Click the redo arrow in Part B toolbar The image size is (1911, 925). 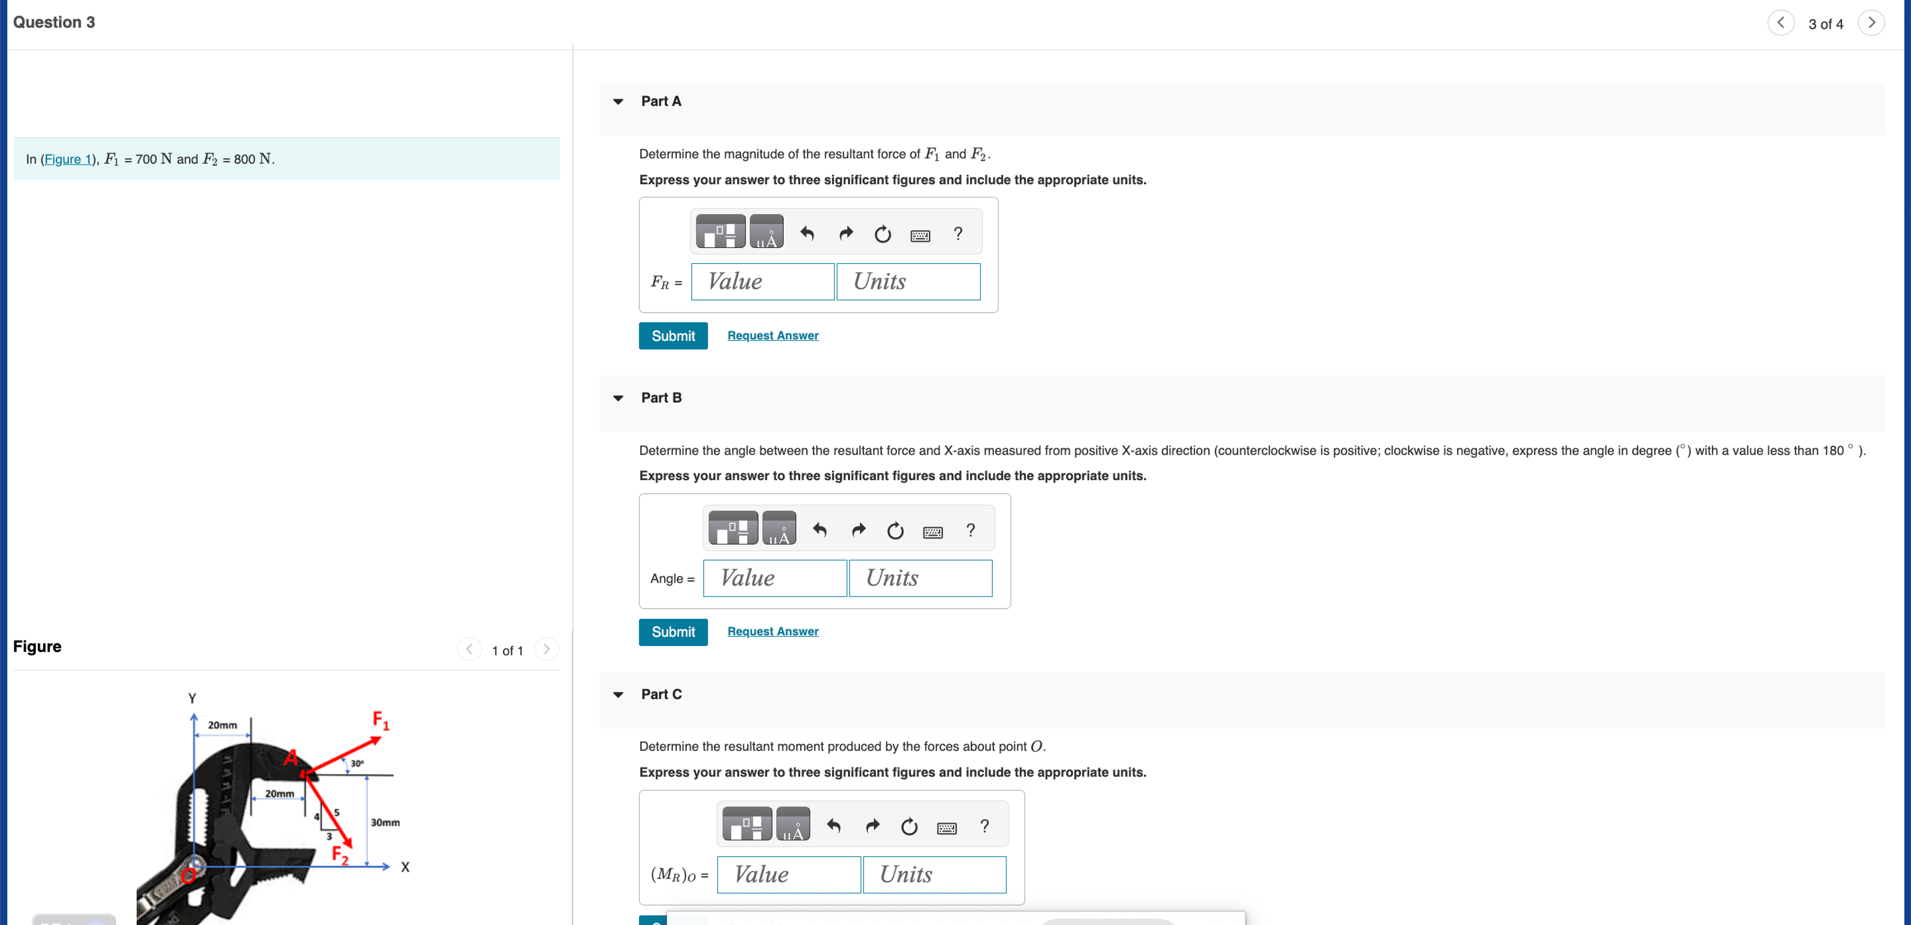point(858,530)
